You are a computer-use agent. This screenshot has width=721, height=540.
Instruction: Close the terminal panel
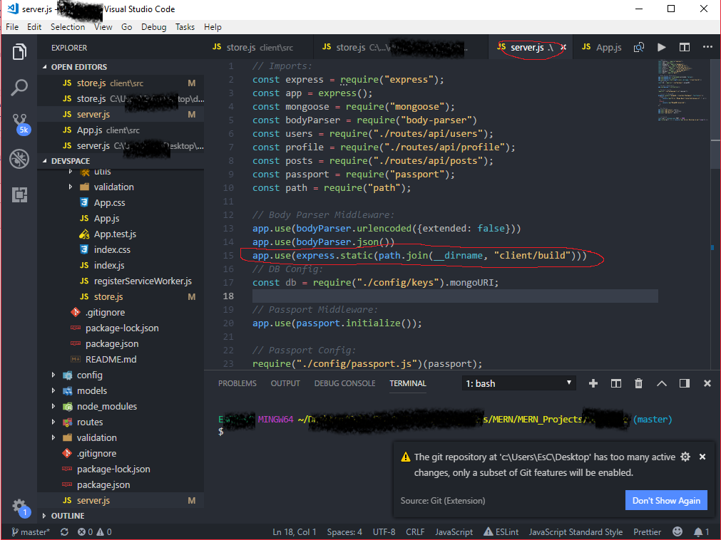pyautogui.click(x=707, y=383)
